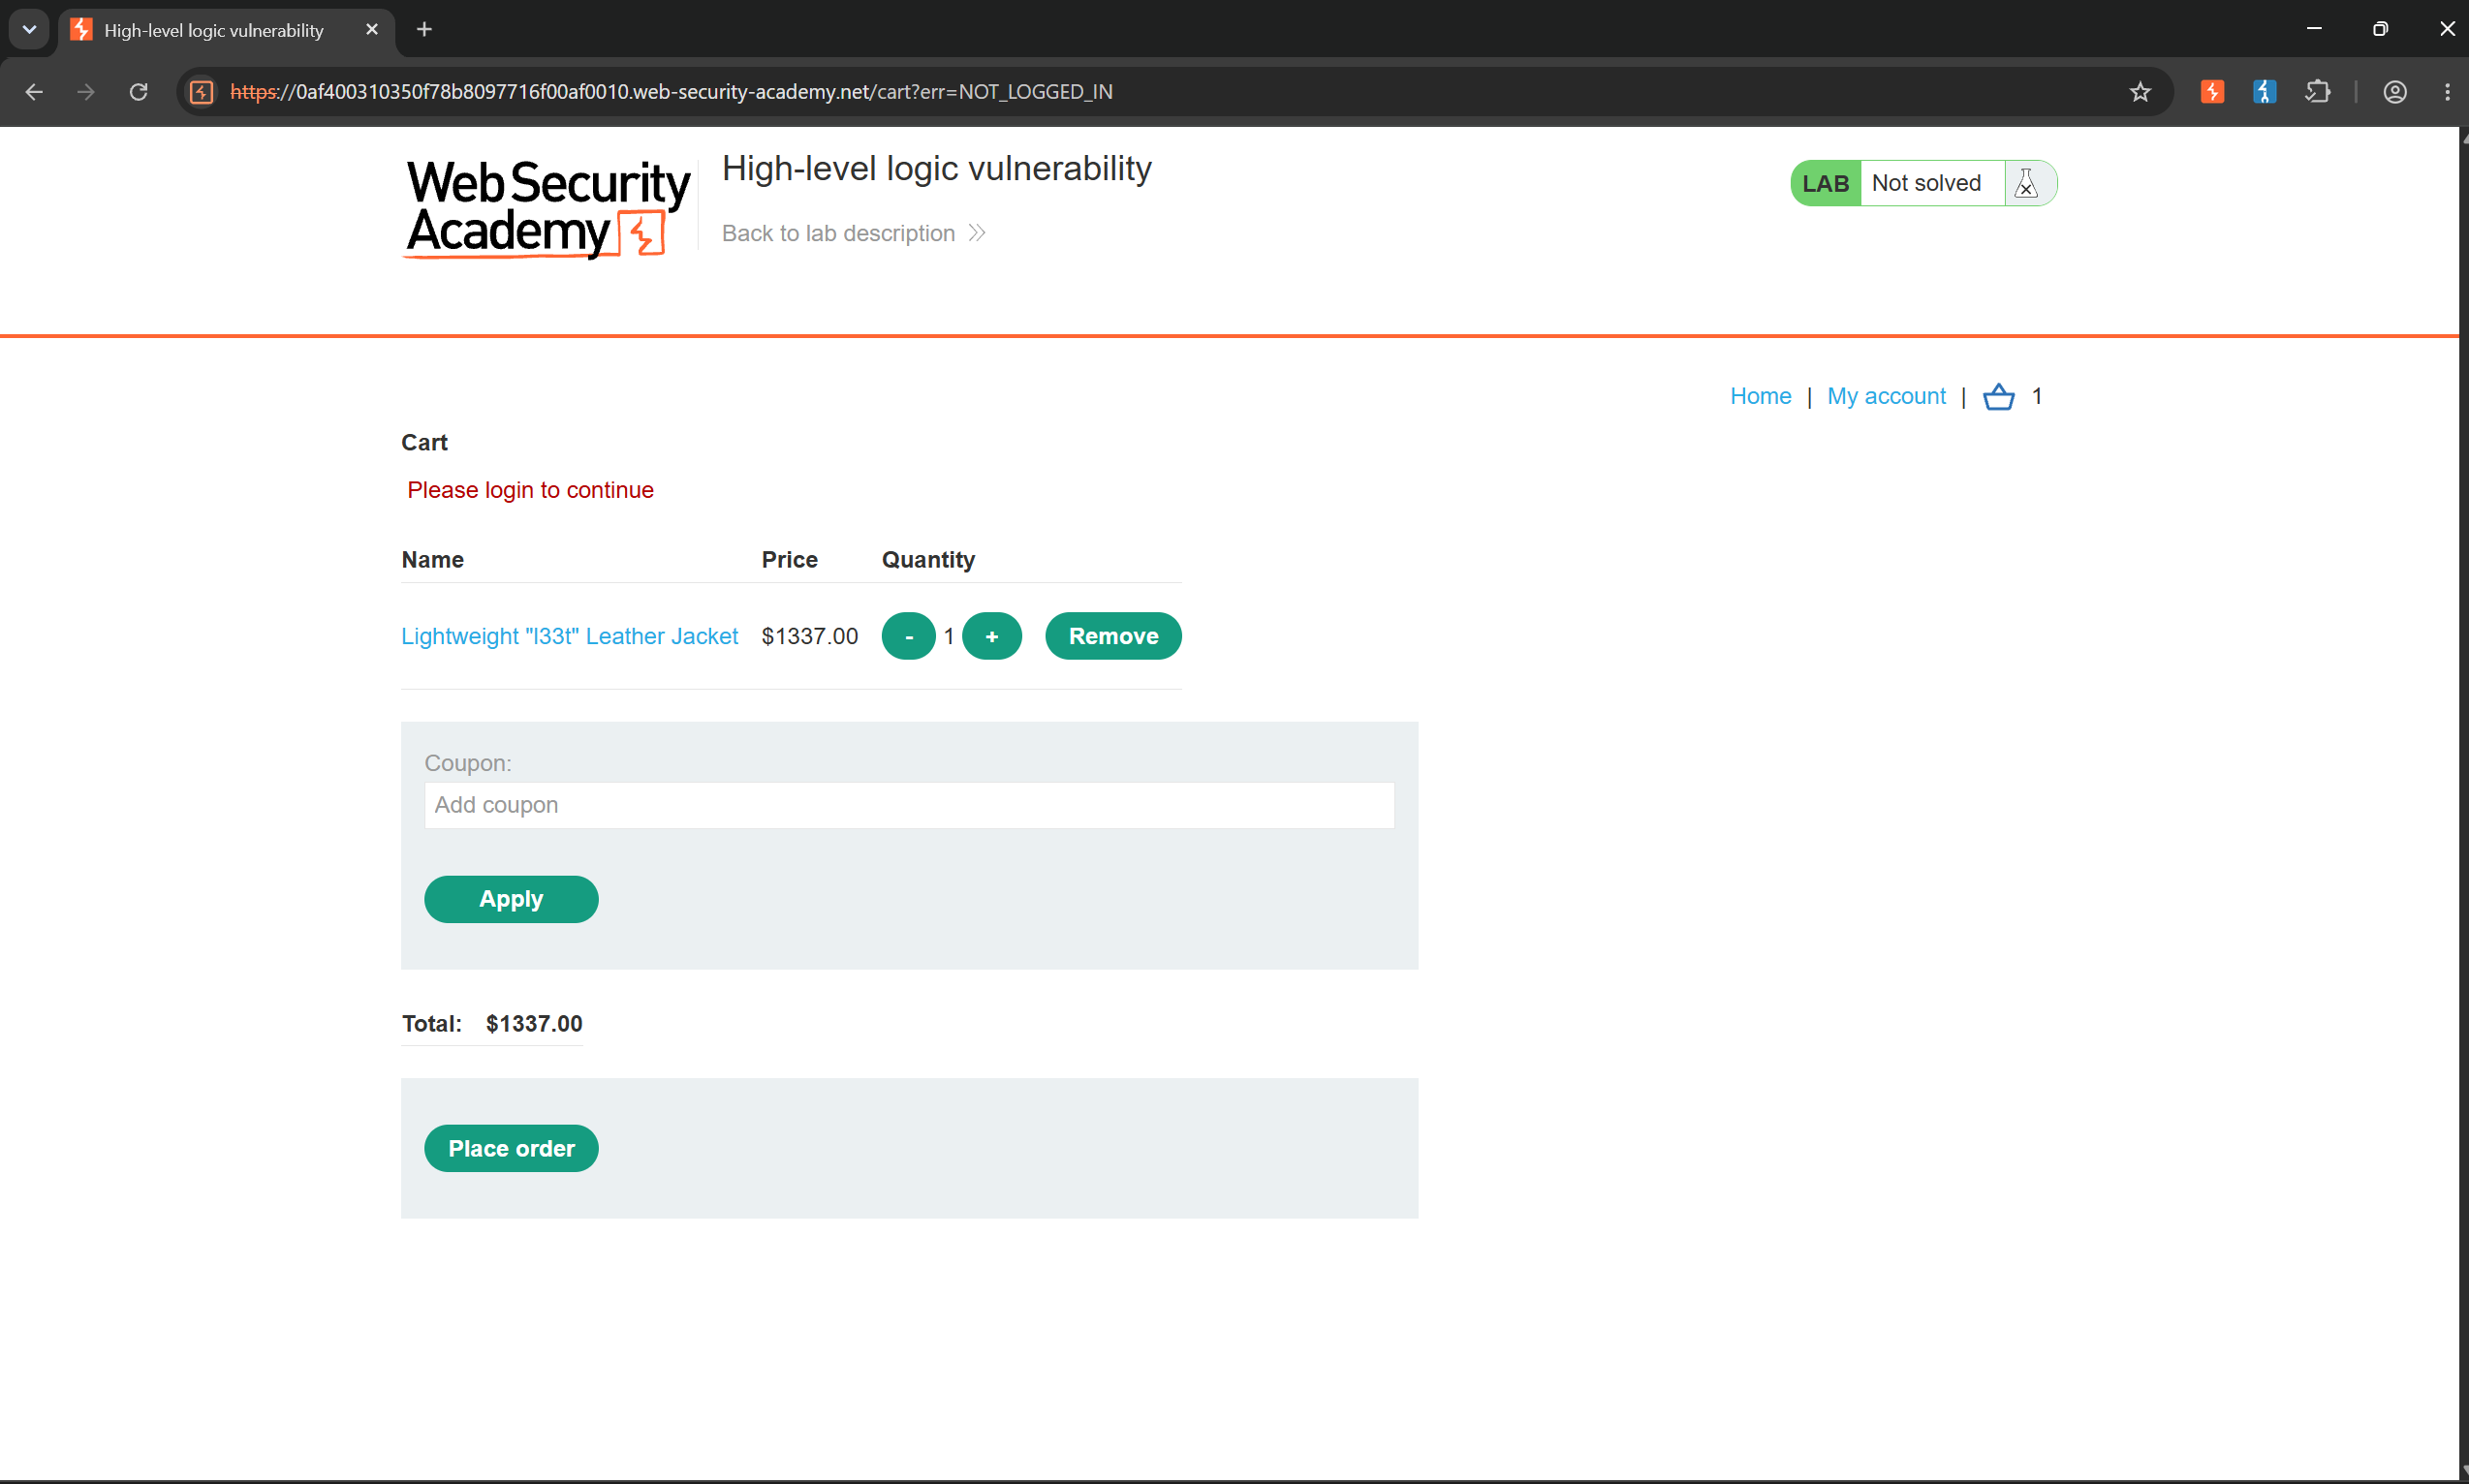Screen dimensions: 2469x1484
Task: Open Chrome's three-dot menu
Action: tap(2447, 92)
